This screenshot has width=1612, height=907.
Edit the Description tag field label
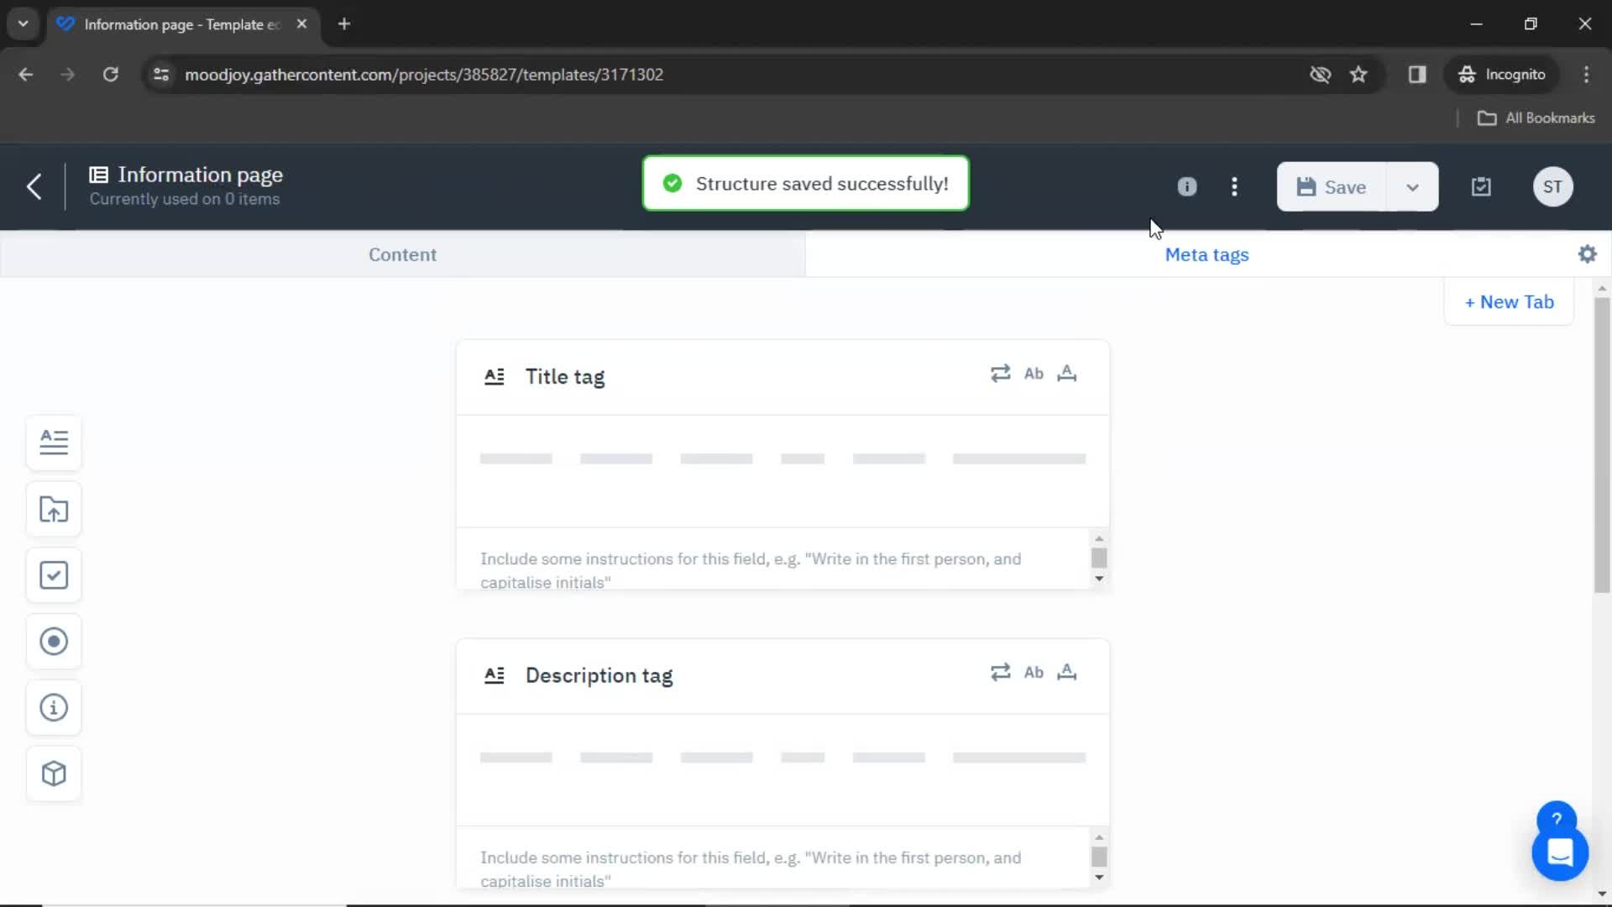599,676
